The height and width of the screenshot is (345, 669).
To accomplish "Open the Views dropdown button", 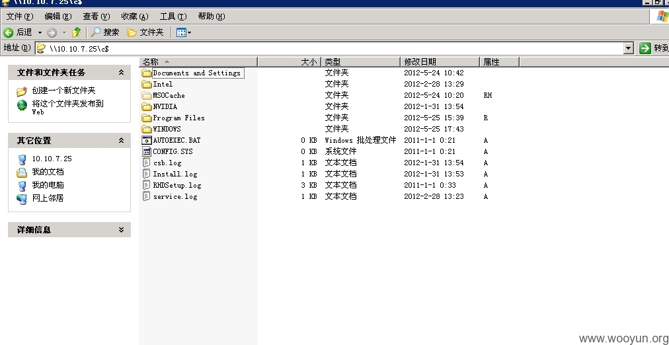I will tap(184, 32).
